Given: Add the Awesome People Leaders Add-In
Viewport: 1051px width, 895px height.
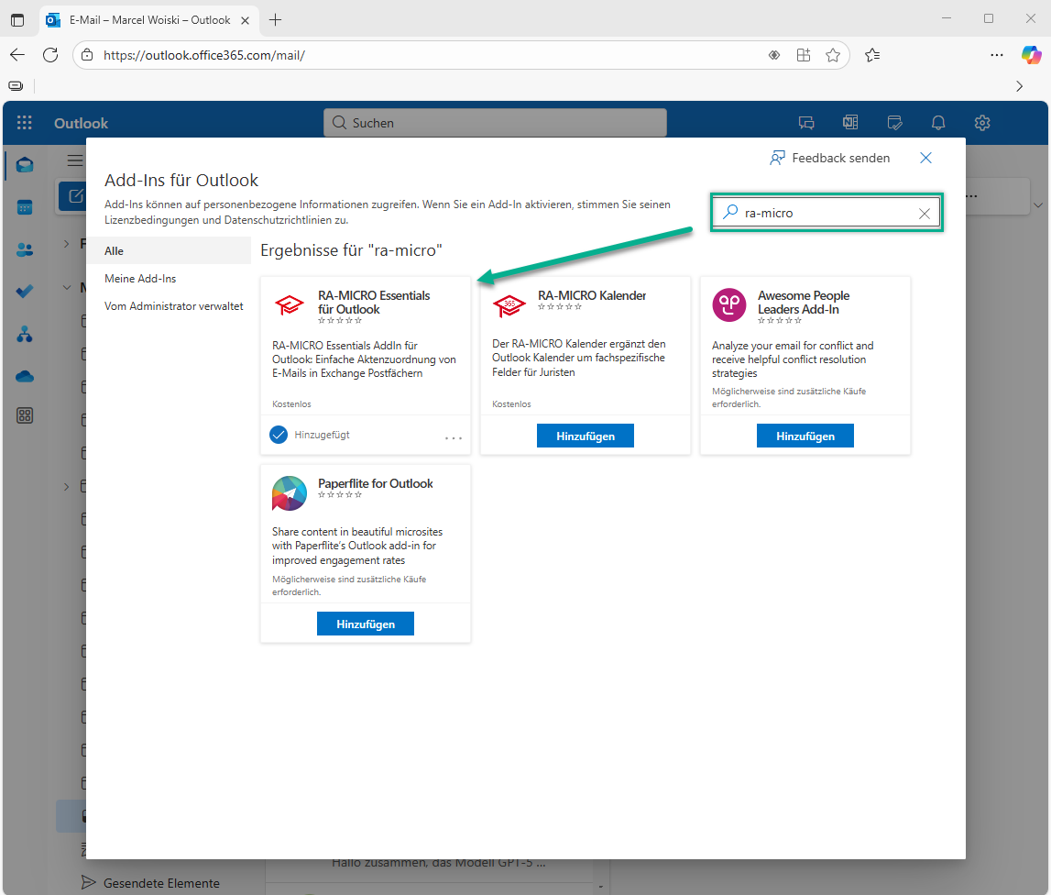Looking at the screenshot, I should [x=805, y=436].
